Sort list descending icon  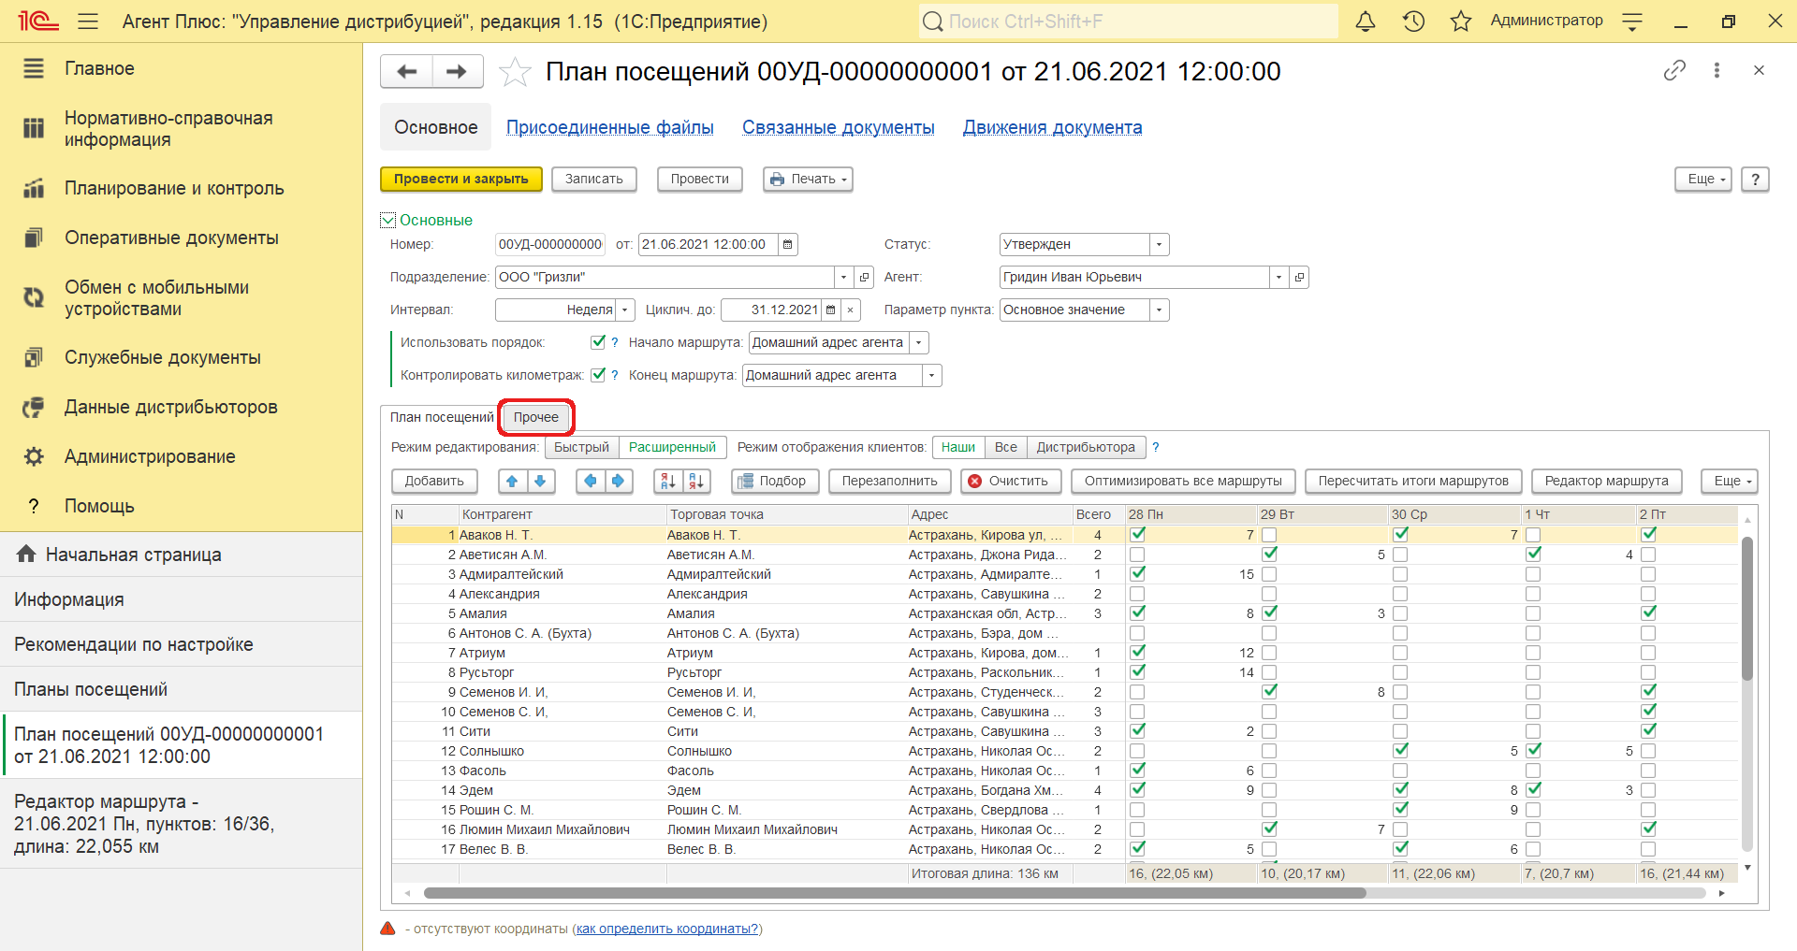pos(696,481)
